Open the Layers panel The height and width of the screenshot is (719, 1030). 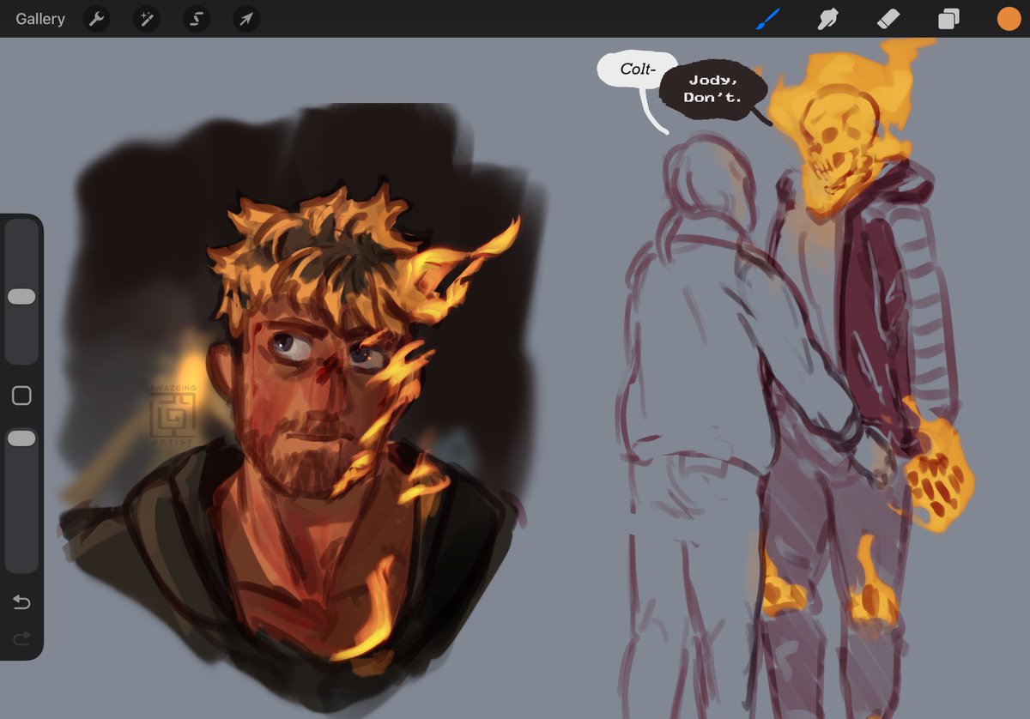click(948, 19)
